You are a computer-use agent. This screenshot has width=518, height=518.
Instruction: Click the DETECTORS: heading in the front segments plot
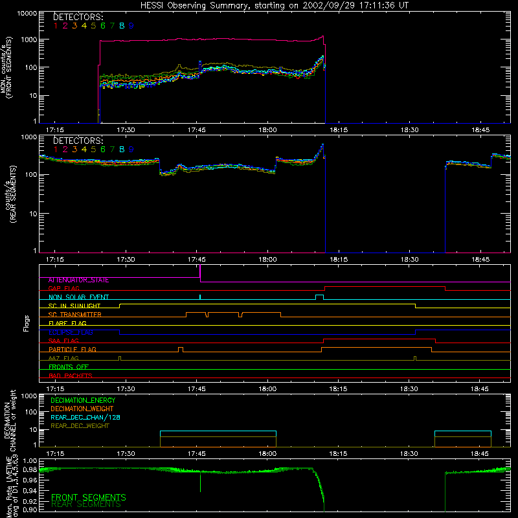(x=78, y=17)
